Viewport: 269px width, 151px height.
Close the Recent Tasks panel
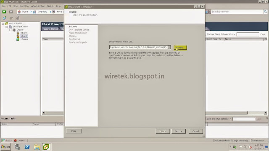click(x=267, y=118)
